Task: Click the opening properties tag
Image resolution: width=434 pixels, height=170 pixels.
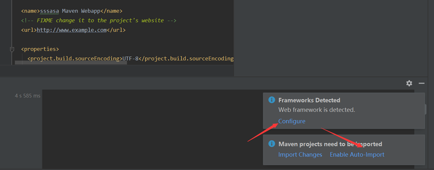Action: click(40, 49)
